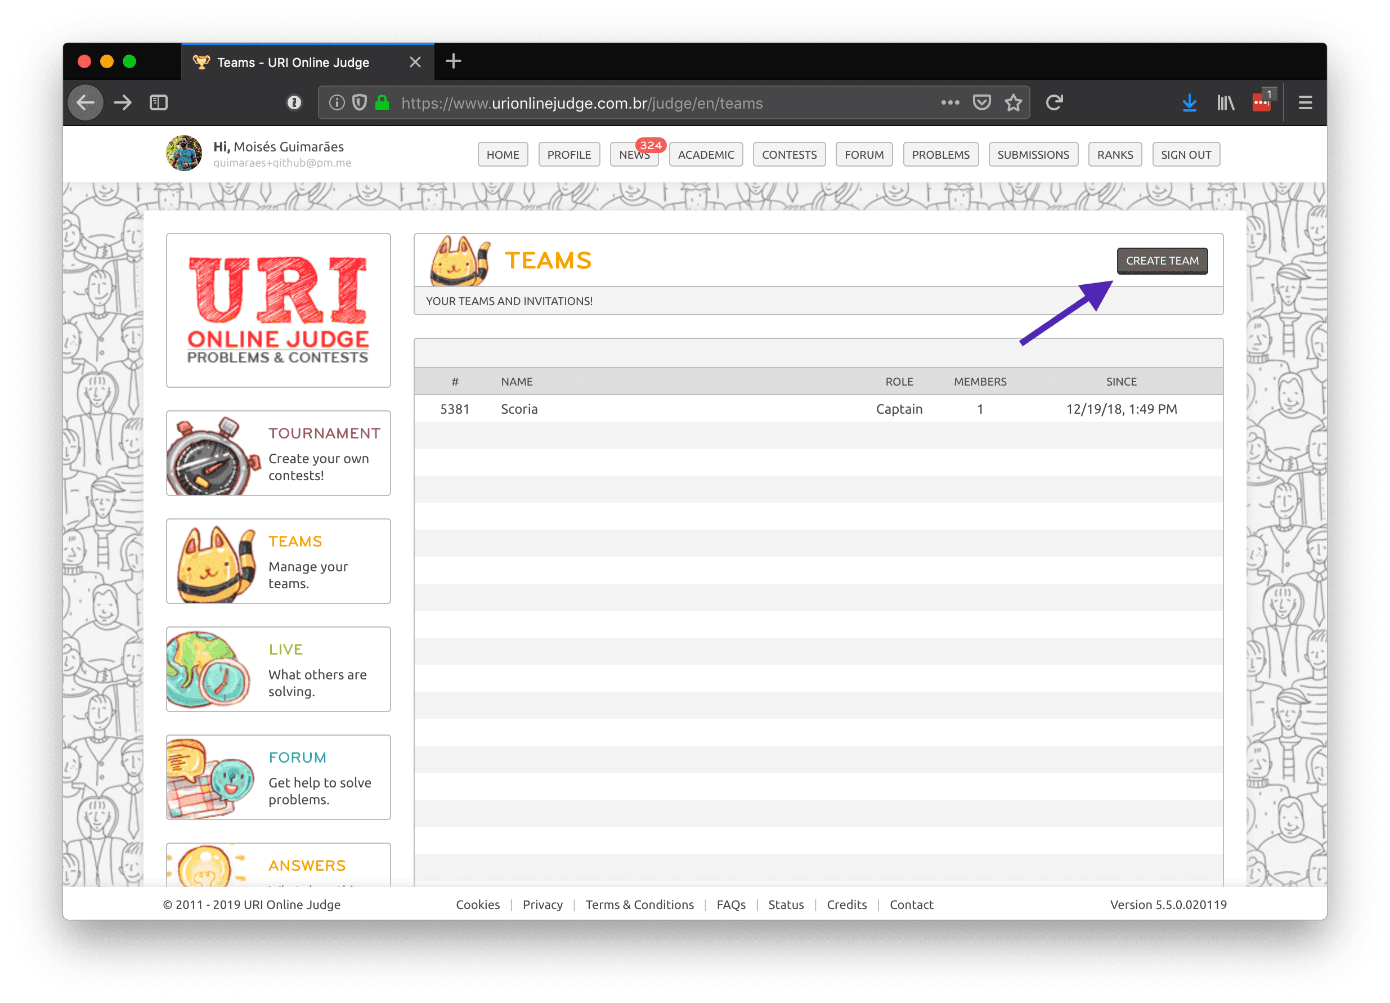The width and height of the screenshot is (1390, 1003).
Task: Open the PROFILE menu item
Action: (569, 154)
